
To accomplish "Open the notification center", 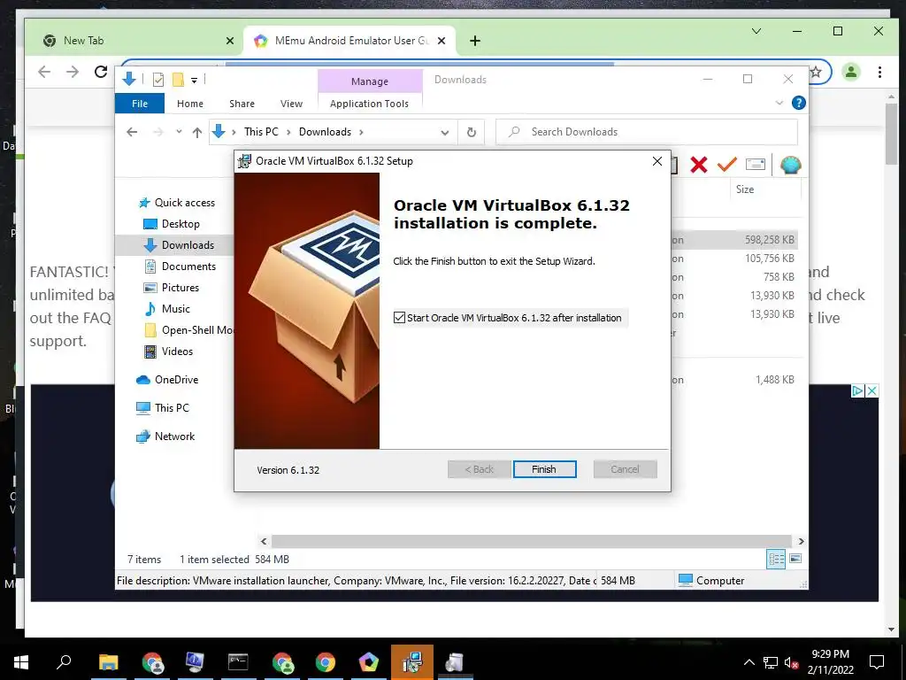I will (877, 662).
